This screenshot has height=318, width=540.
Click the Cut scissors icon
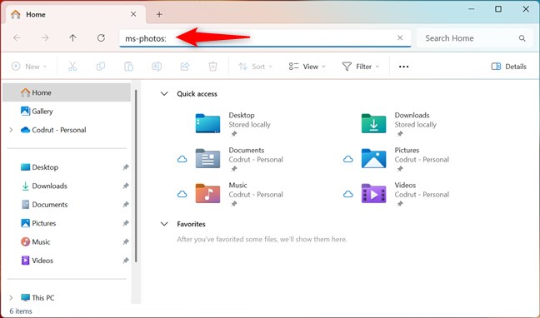[x=72, y=67]
